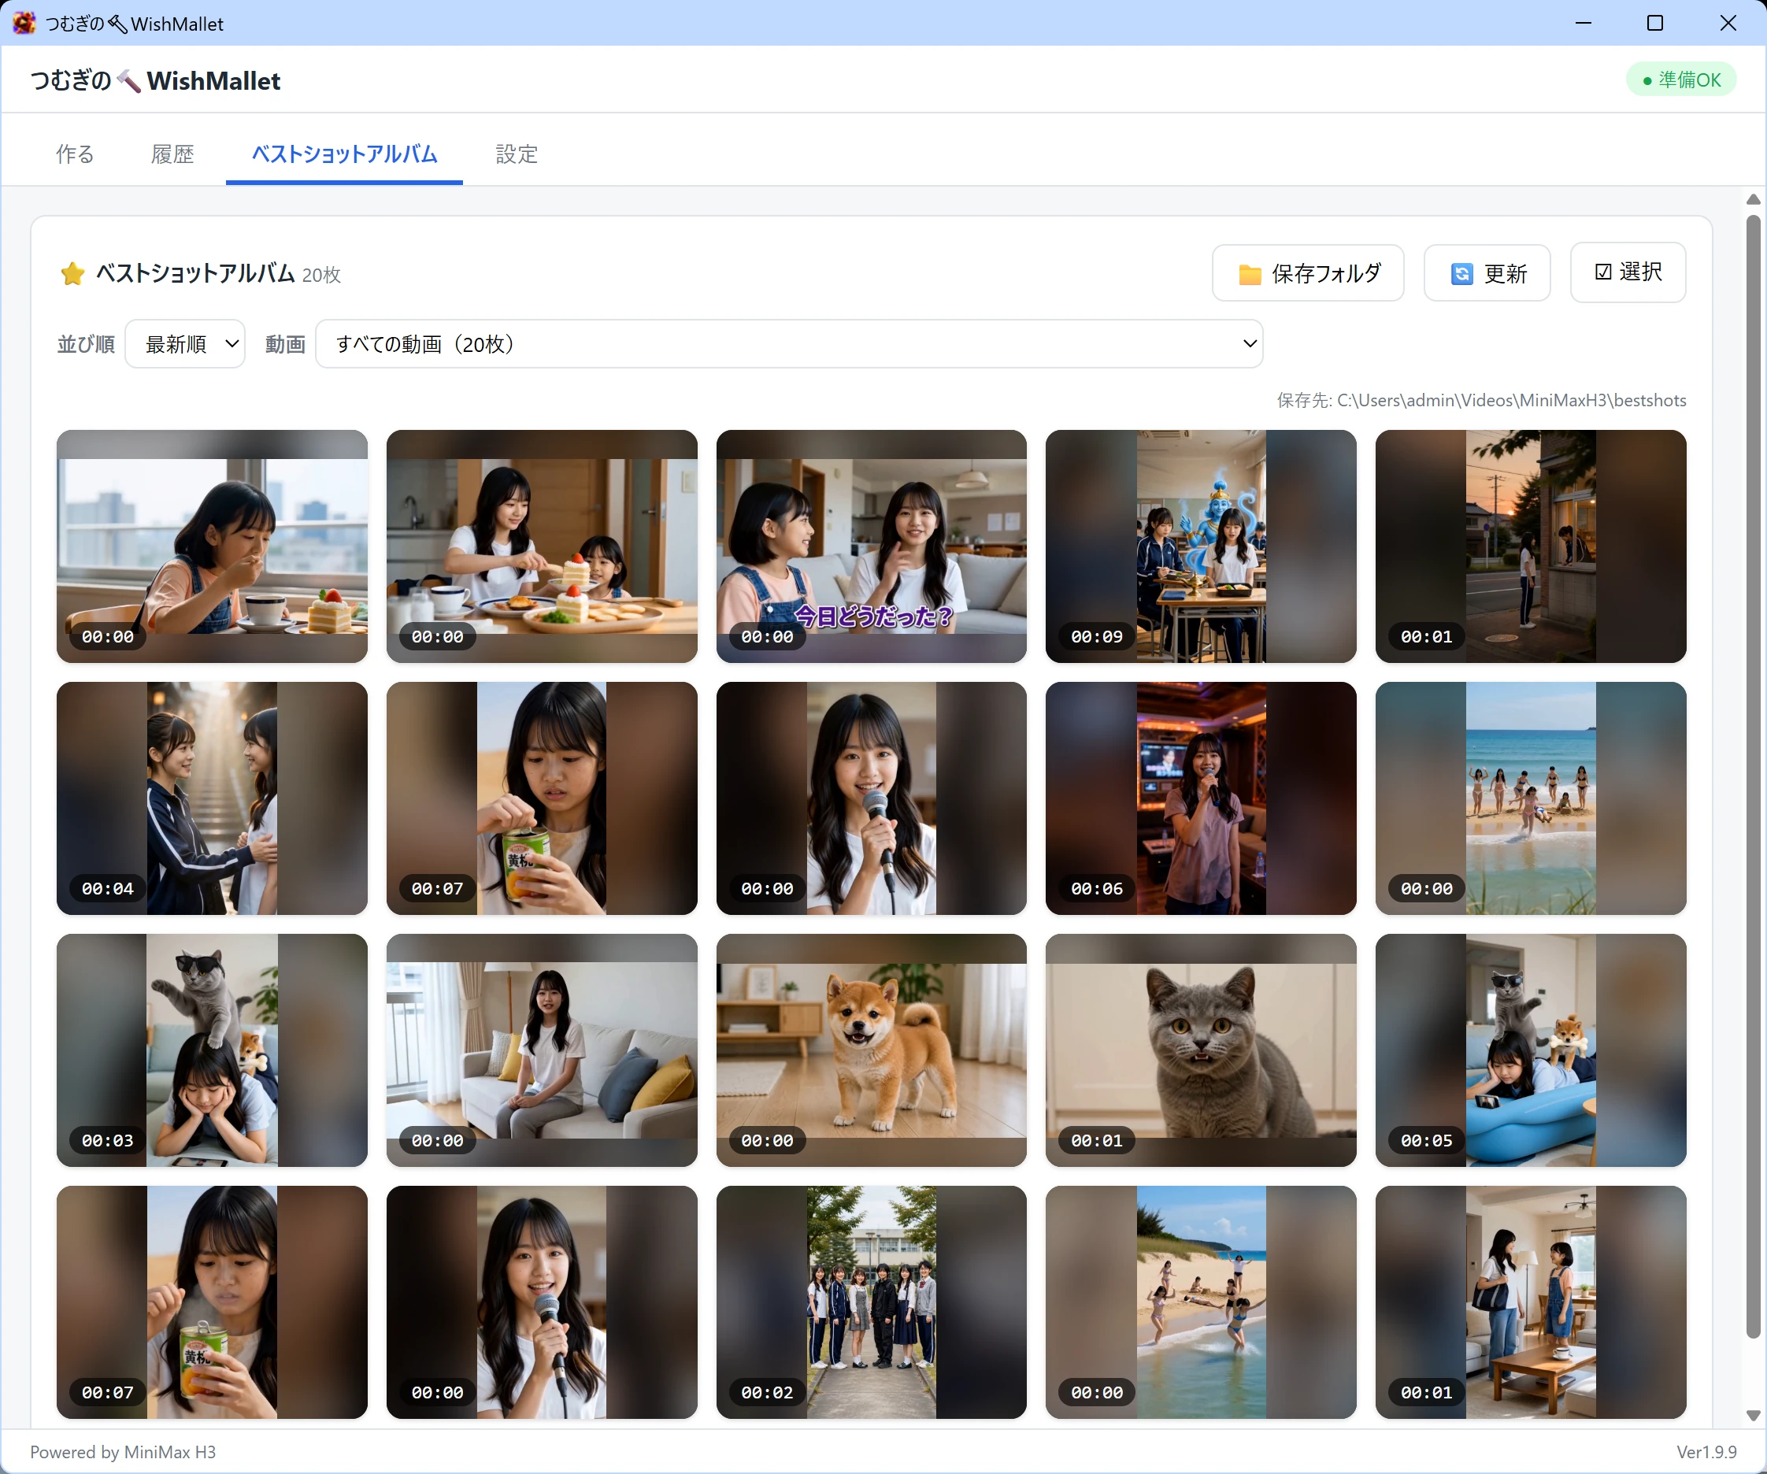Click the Powered by MiniMax H3 text
Screen dimensions: 1767x1474
123,1452
